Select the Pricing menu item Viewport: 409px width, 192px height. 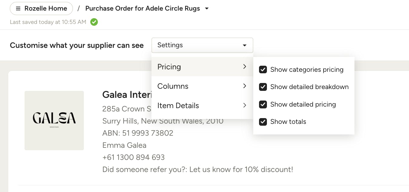pos(202,67)
